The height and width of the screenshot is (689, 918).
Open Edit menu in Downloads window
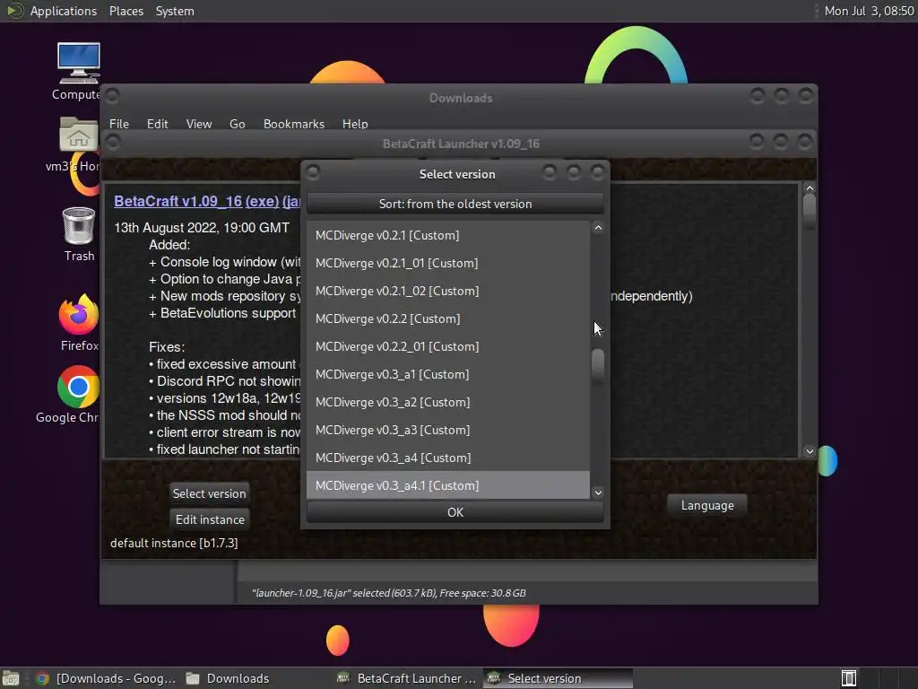(x=157, y=124)
